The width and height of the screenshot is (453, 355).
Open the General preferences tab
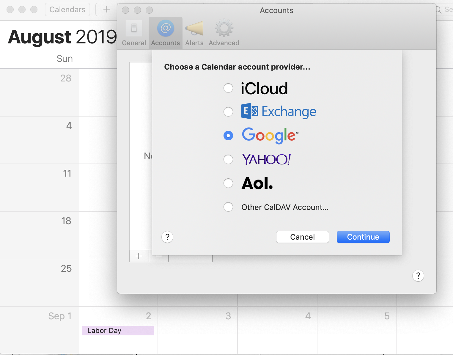(134, 33)
